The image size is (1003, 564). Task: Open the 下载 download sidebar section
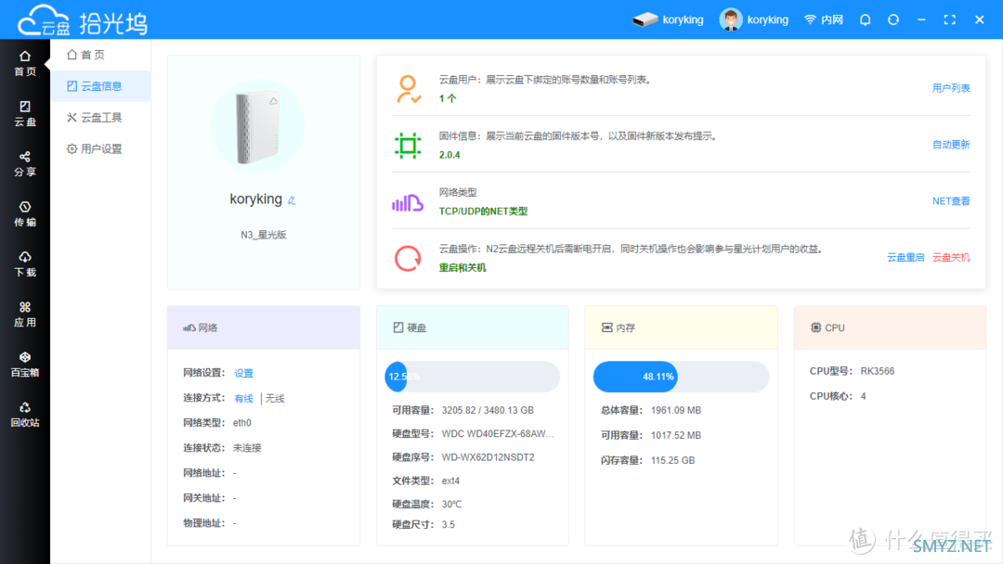coord(25,263)
